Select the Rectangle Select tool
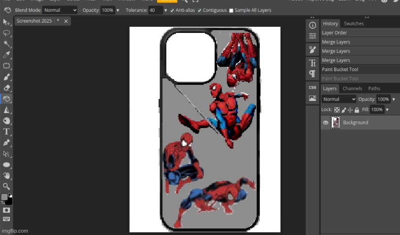Image resolution: width=400 pixels, height=235 pixels. (x=7, y=65)
